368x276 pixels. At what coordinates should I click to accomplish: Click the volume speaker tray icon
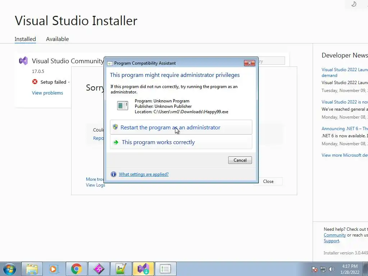pyautogui.click(x=332, y=269)
